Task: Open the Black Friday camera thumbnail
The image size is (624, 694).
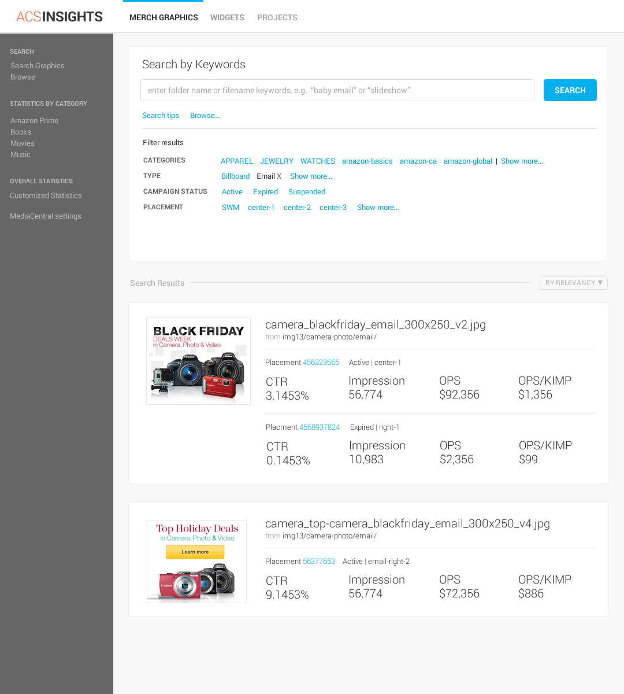Action: (x=198, y=361)
